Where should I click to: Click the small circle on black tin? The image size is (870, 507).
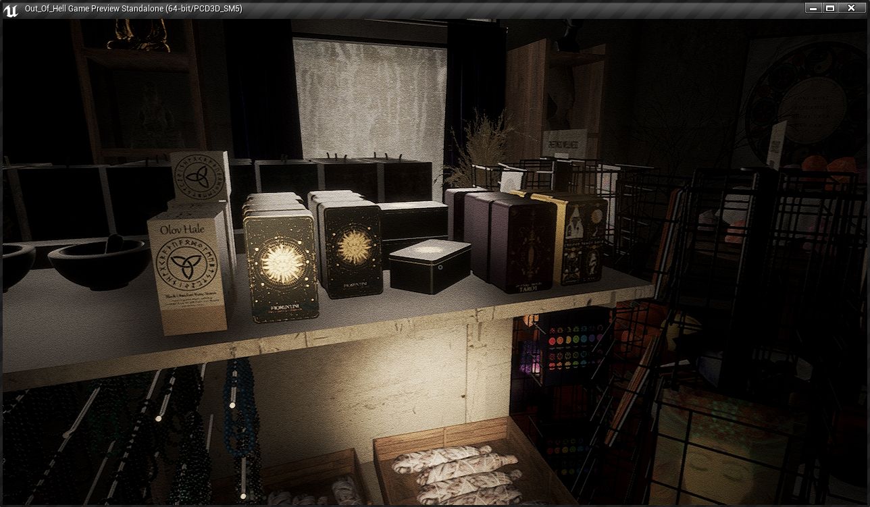(439, 266)
